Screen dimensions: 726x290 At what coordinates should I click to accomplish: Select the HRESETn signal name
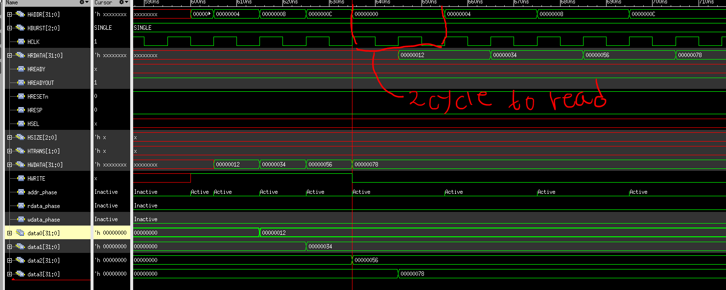point(38,97)
